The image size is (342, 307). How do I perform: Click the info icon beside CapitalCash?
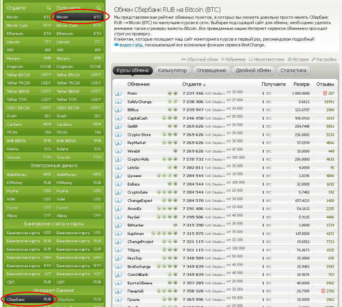click(x=119, y=118)
